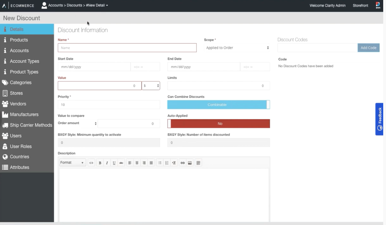Image resolution: width=386 pixels, height=225 pixels.
Task: Center align description text
Action: click(137, 163)
